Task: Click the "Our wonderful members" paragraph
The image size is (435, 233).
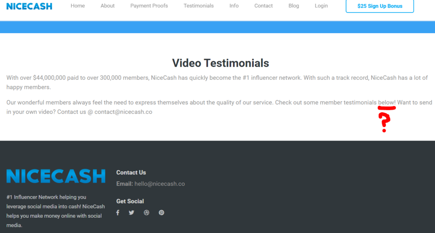Action: coord(219,107)
